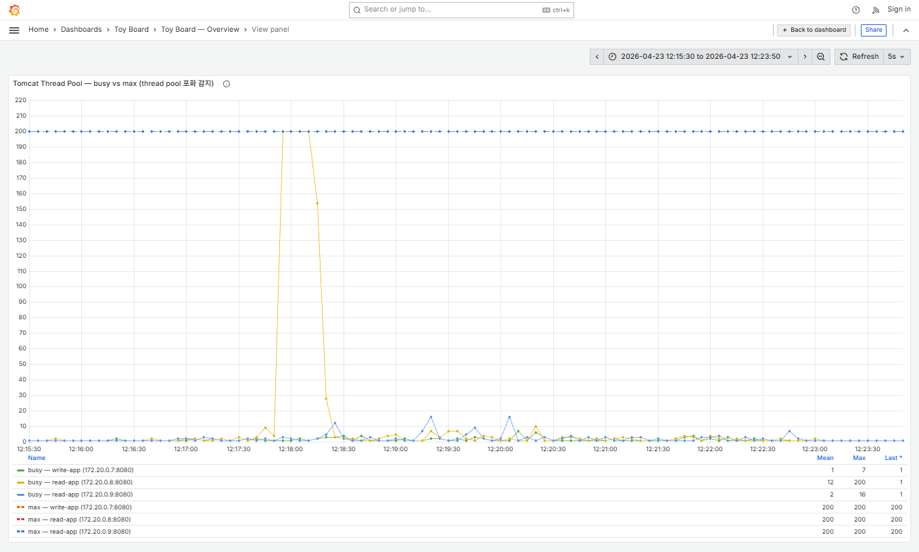Open Toy Board — Overview breadcrumb
This screenshot has height=552, width=919.
(x=200, y=30)
